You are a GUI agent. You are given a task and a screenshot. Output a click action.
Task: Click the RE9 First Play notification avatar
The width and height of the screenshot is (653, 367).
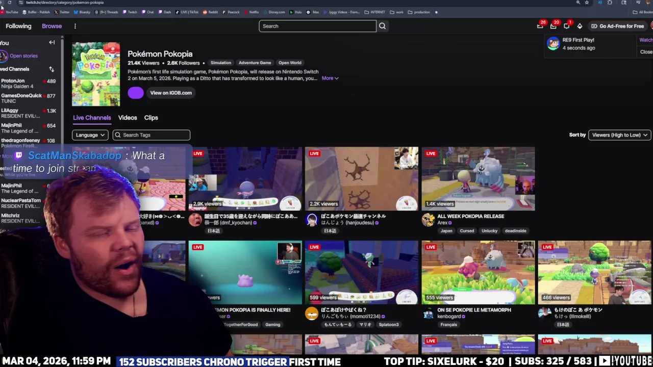point(553,44)
